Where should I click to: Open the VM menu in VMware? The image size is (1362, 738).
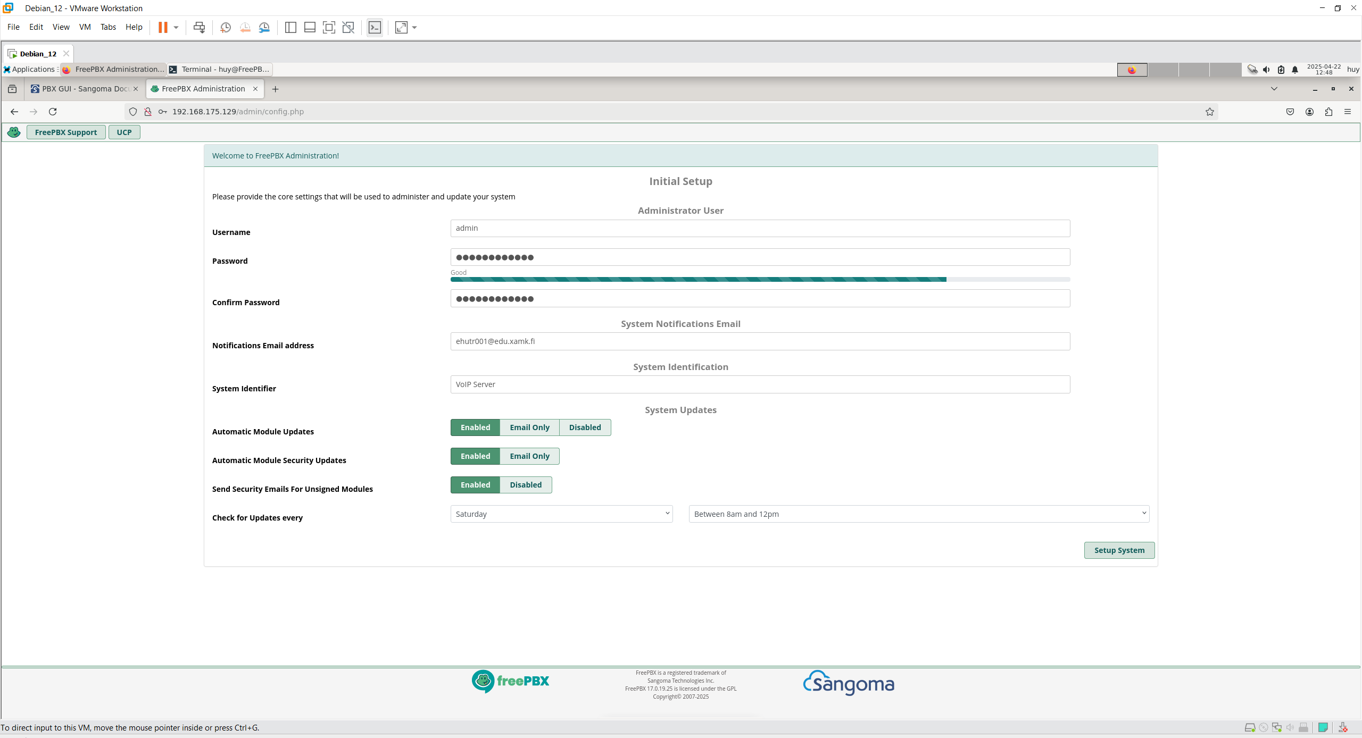[85, 27]
